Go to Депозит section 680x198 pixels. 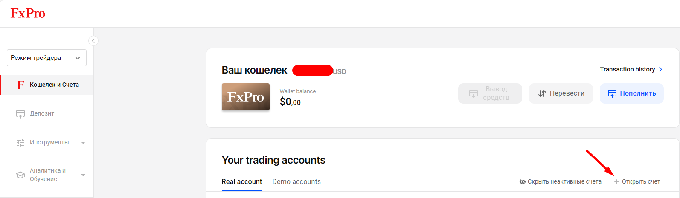(42, 114)
